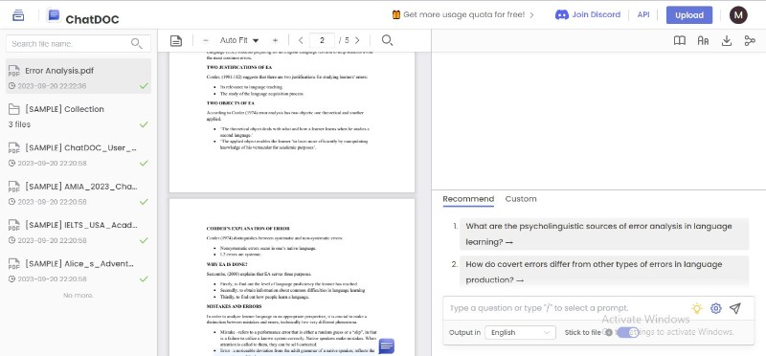Open the Output in English dropdown

(520, 333)
